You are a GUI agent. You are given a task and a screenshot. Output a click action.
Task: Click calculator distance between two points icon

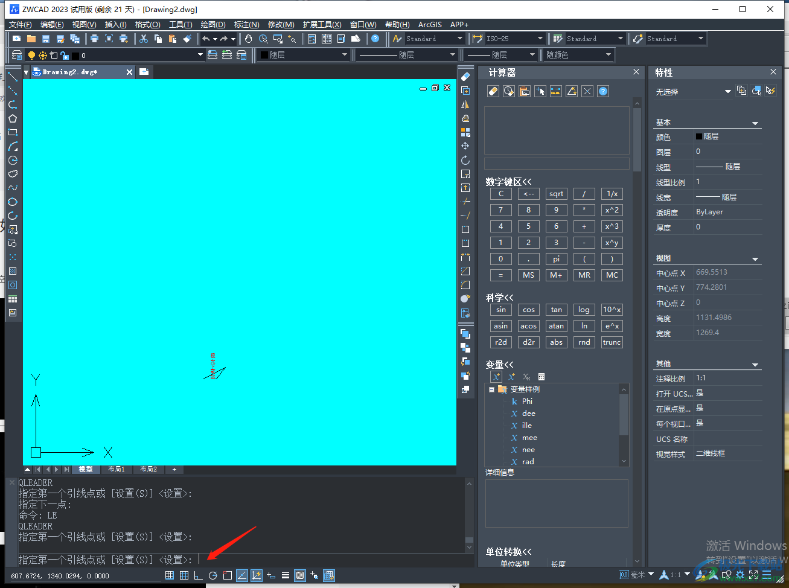(556, 91)
